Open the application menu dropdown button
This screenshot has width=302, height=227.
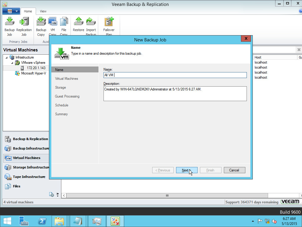click(x=11, y=11)
